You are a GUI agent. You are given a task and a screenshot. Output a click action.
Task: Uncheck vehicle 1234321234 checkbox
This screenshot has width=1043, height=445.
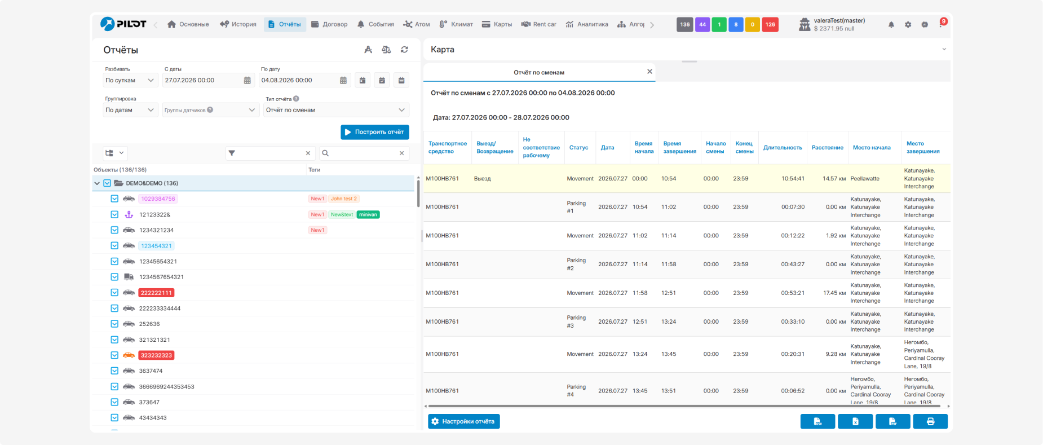114,230
